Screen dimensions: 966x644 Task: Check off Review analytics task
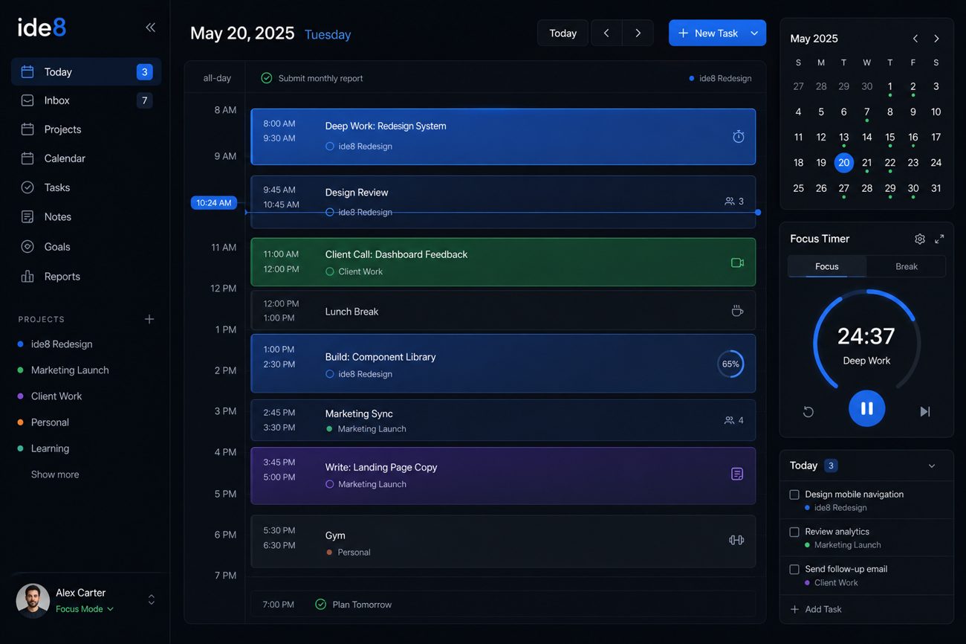794,532
